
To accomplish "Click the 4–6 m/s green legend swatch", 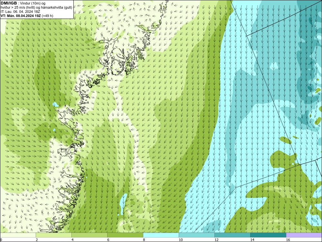I will coord(90,235).
